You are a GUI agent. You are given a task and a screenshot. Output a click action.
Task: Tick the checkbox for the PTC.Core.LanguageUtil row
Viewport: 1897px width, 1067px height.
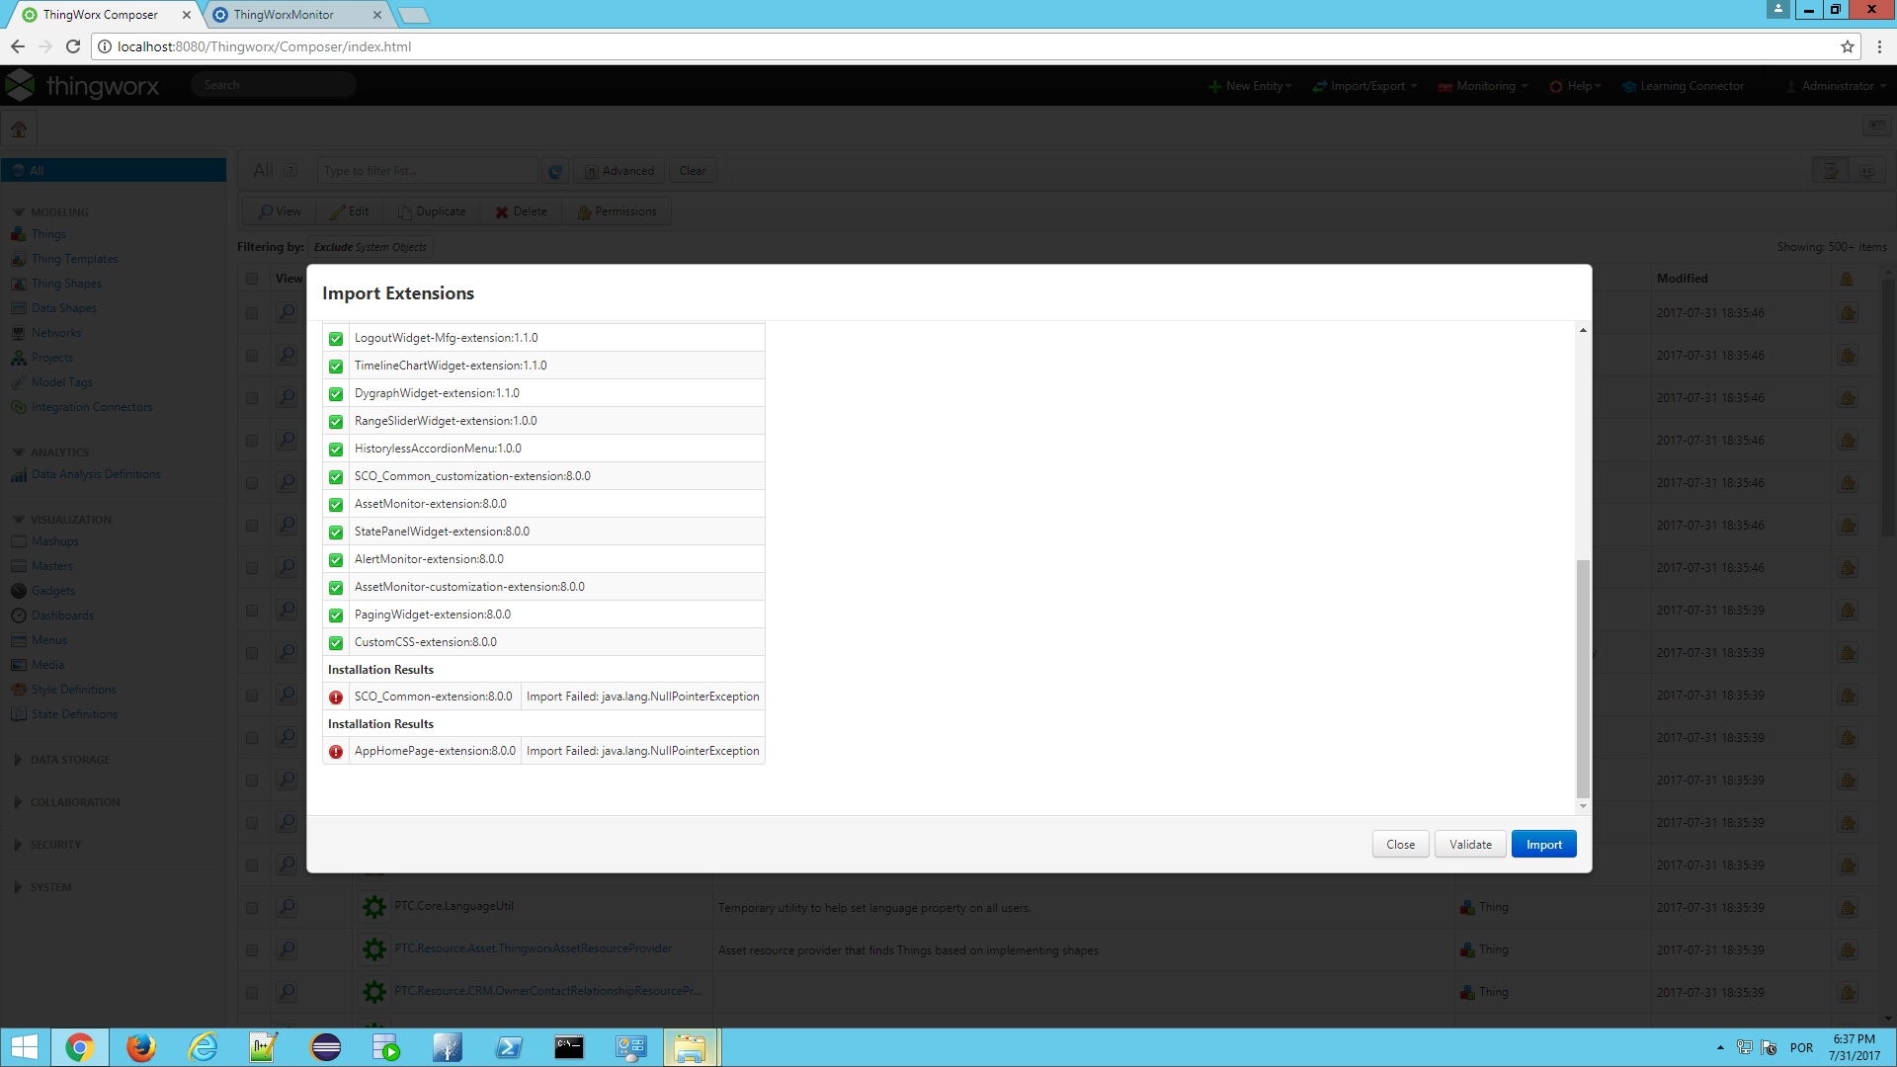252,908
